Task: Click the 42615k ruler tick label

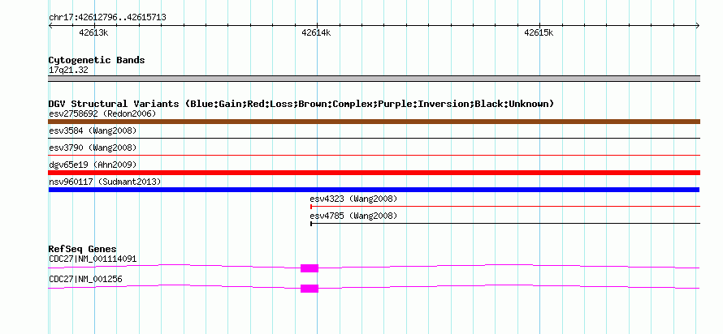Action: pyautogui.click(x=539, y=32)
